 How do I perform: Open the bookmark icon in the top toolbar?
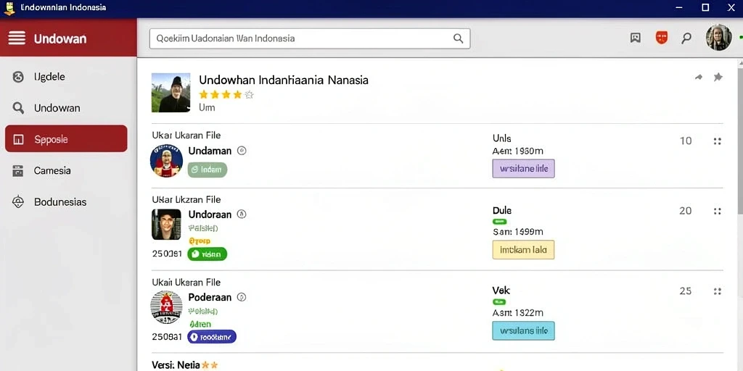pos(636,38)
